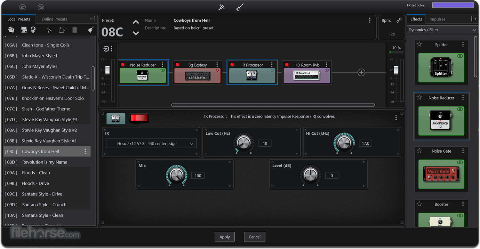
Task: Switch to the Effects tab
Action: [x=416, y=19]
